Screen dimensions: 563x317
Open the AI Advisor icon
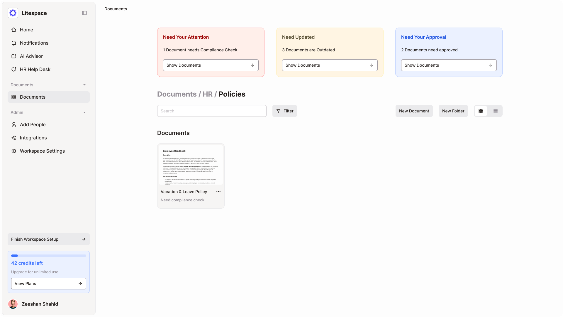tap(14, 56)
